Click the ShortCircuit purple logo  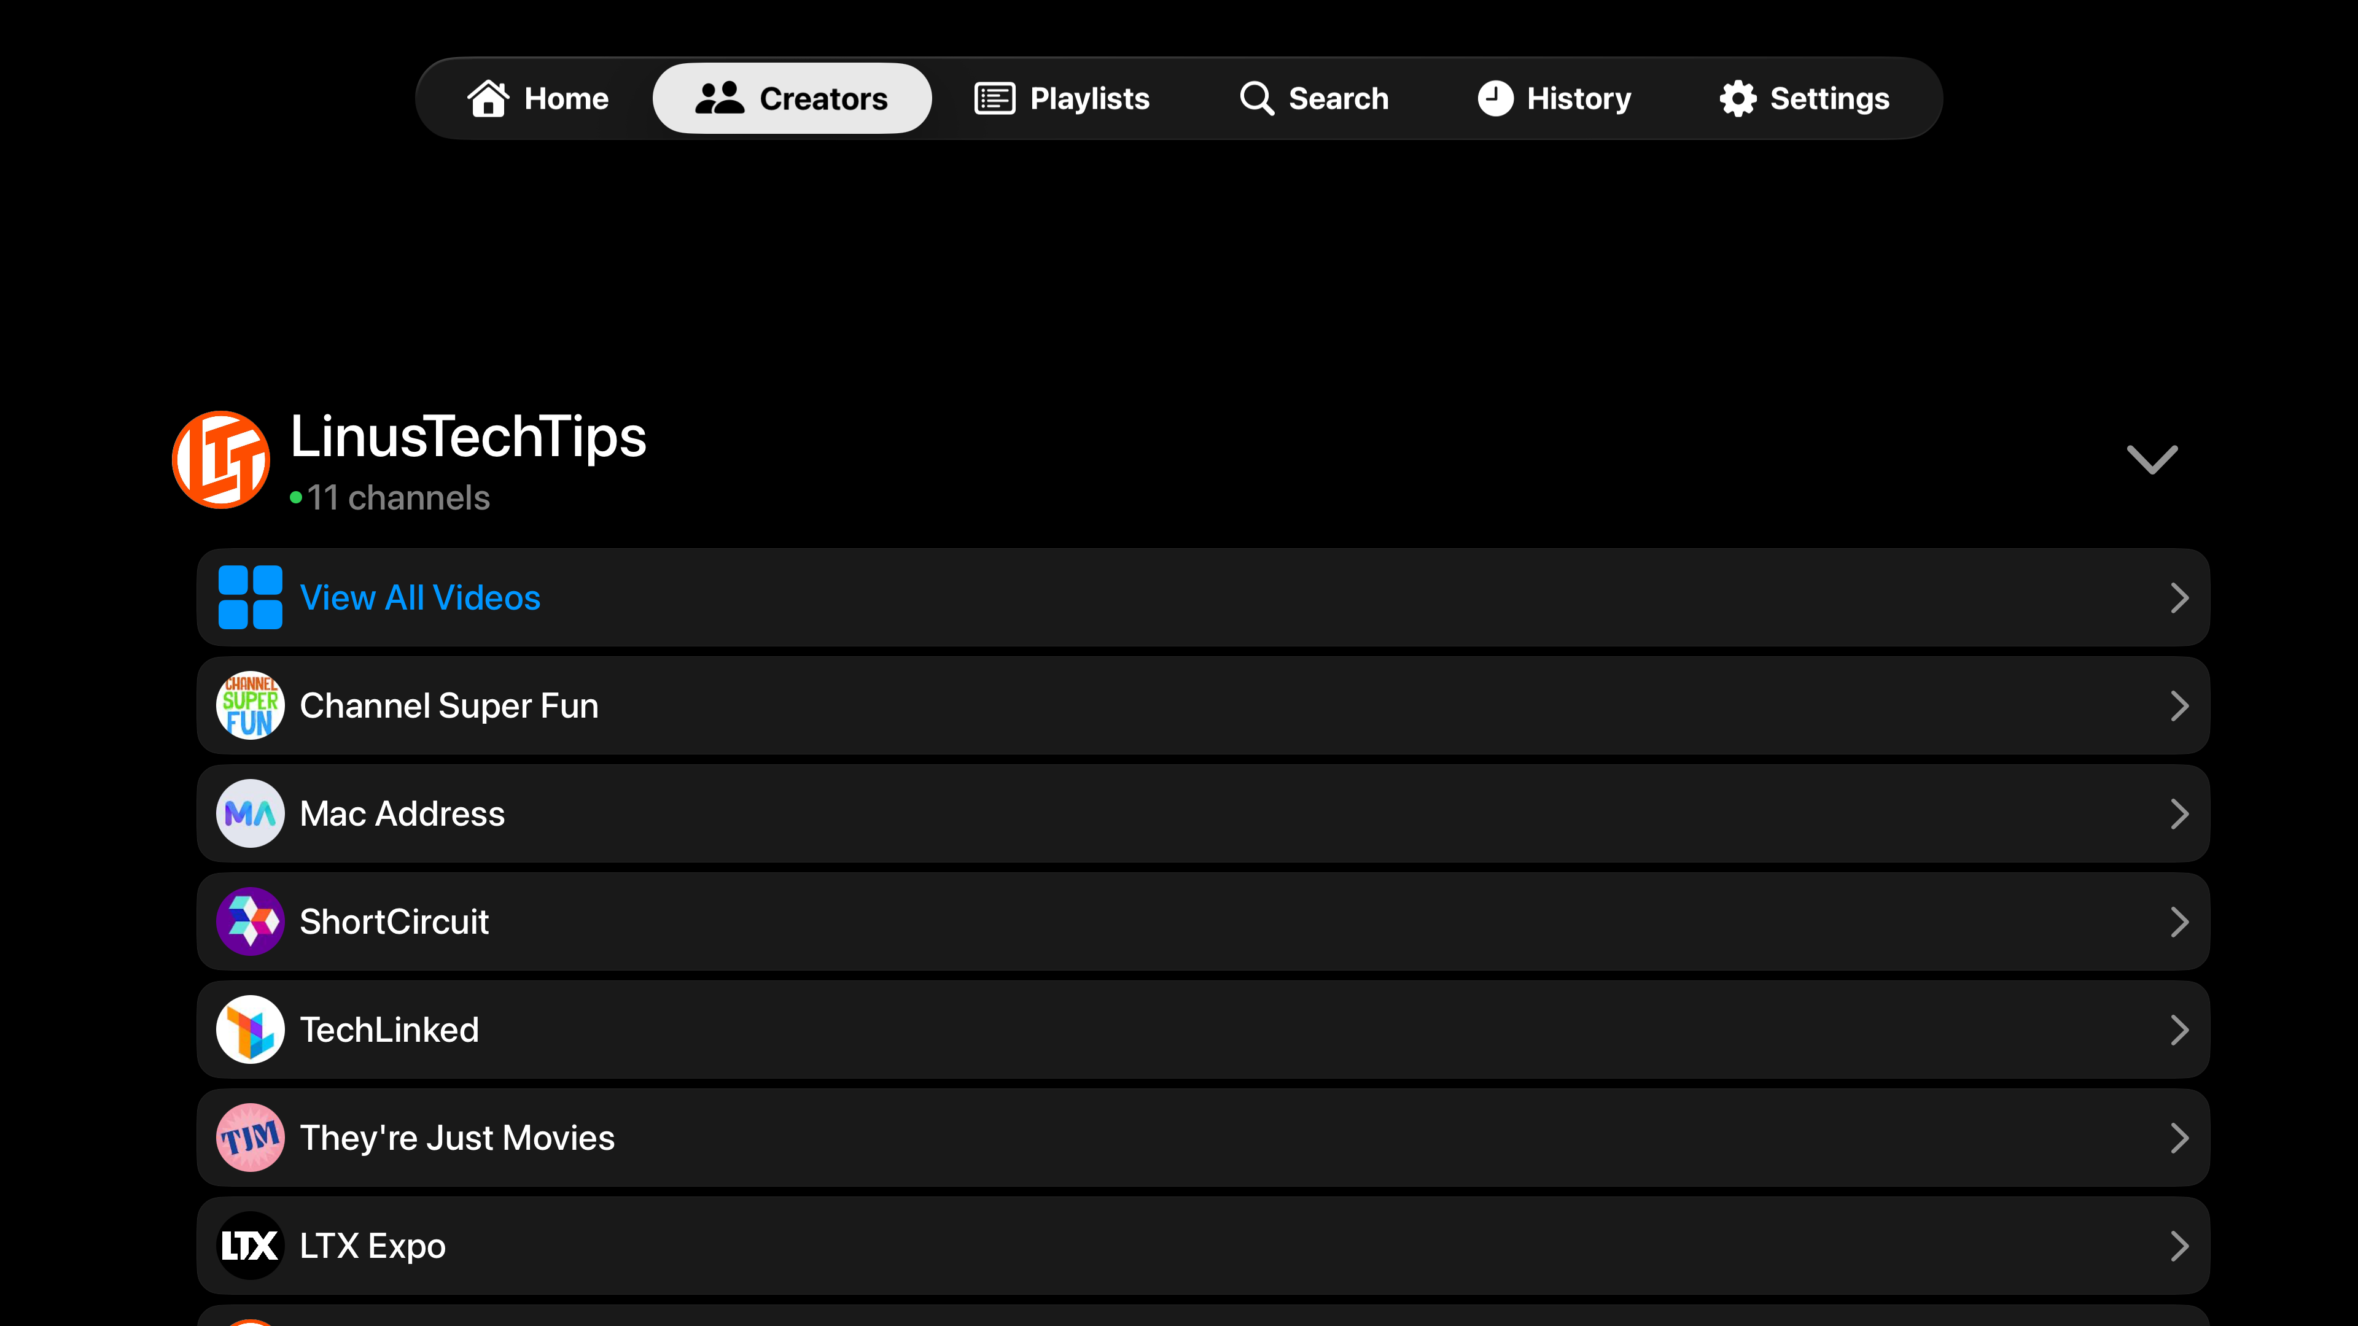(250, 921)
